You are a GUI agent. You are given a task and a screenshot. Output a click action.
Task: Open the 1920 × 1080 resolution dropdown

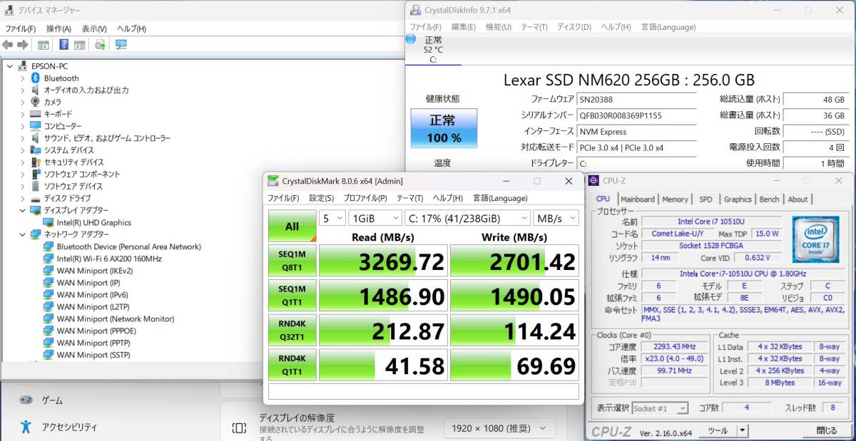[499, 428]
